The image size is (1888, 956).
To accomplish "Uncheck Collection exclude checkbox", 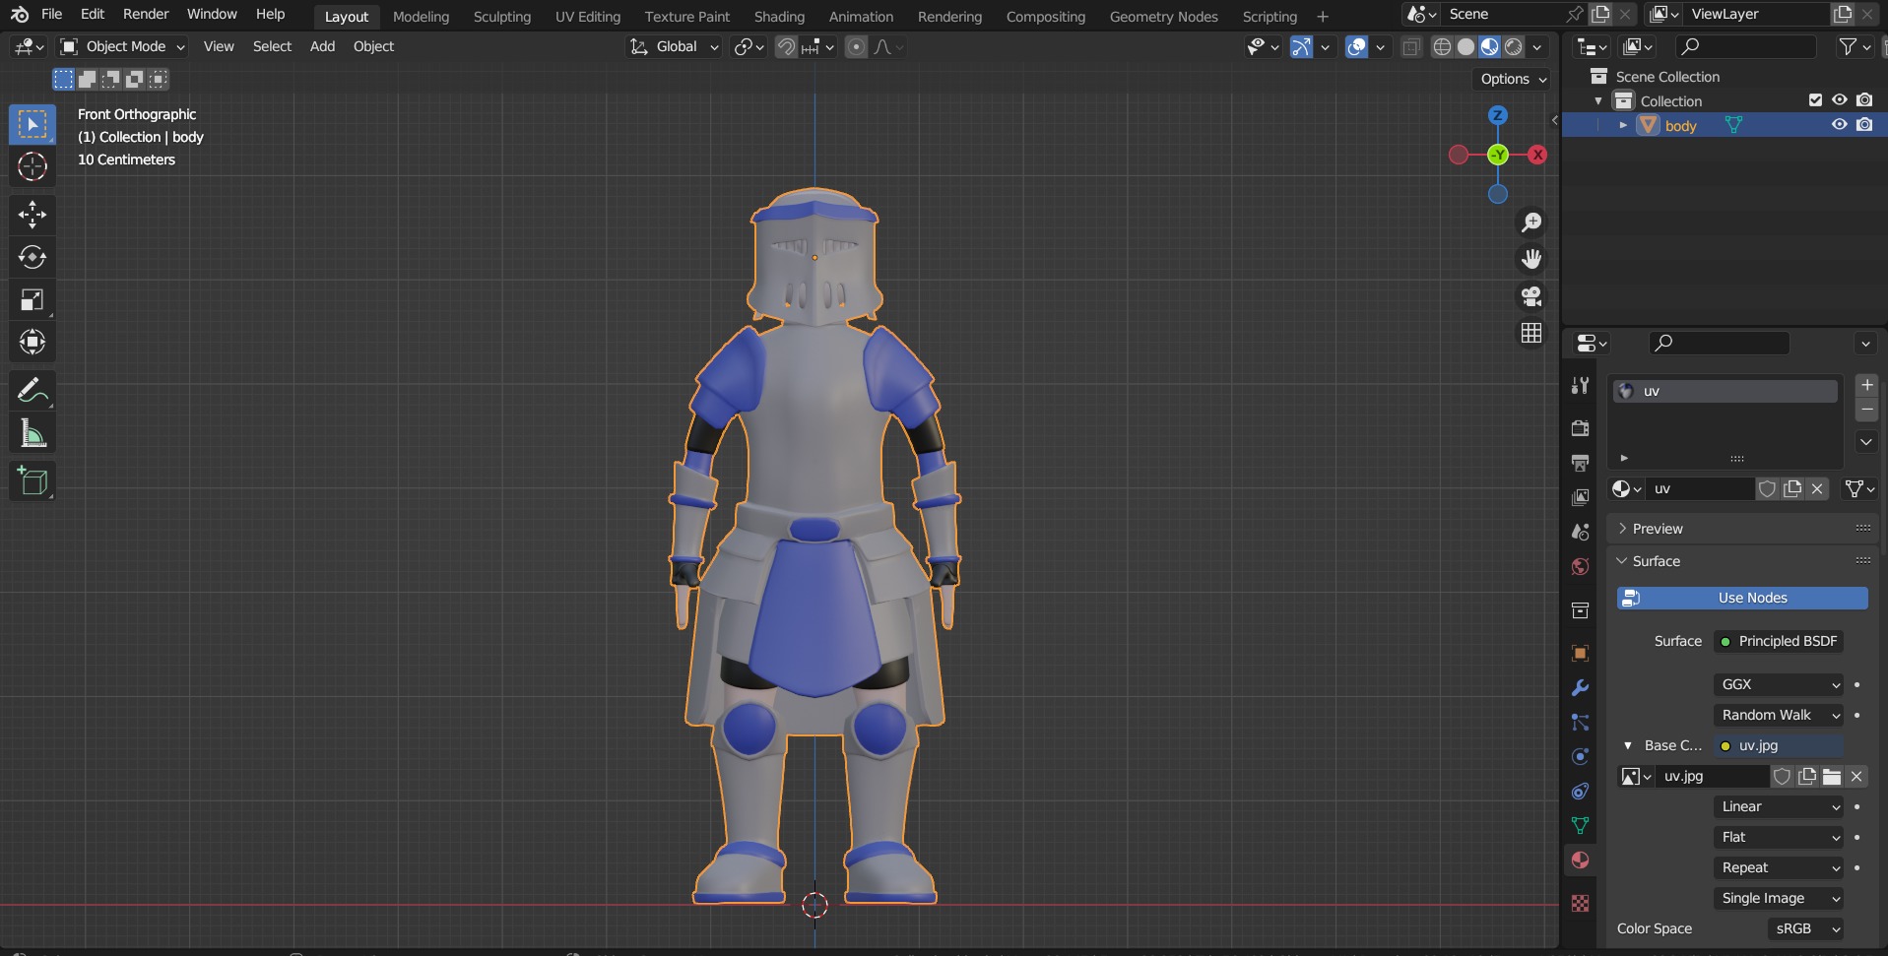I will tap(1815, 100).
